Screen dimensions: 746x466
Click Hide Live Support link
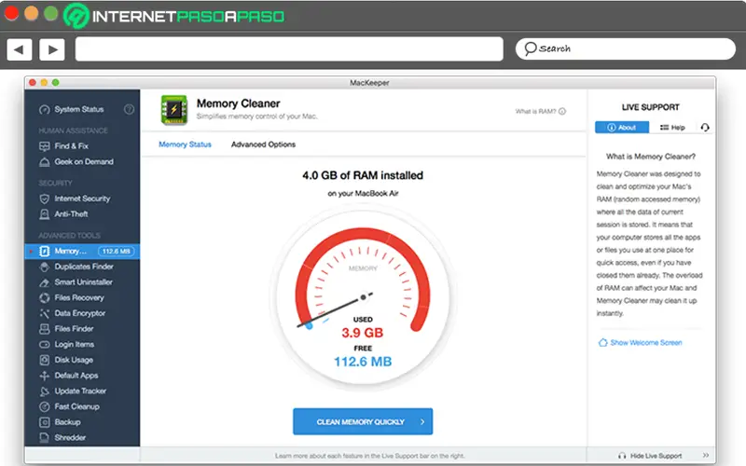(650, 456)
